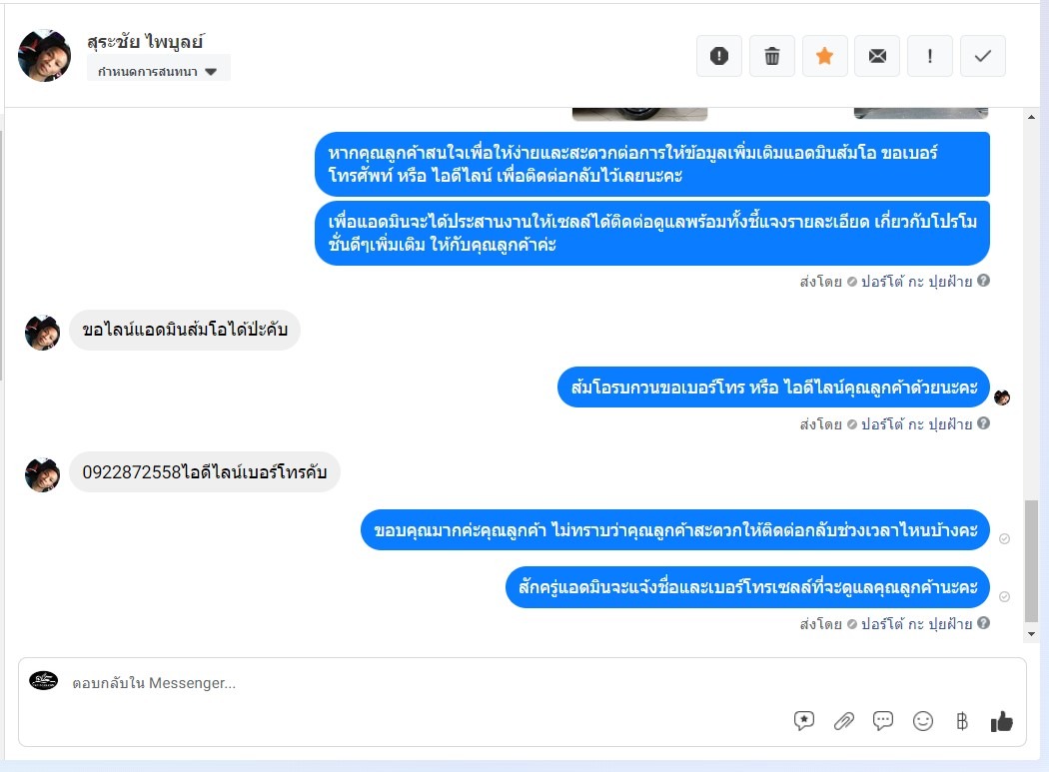
Task: Open saved replies speech bubble star icon
Action: pyautogui.click(x=804, y=720)
